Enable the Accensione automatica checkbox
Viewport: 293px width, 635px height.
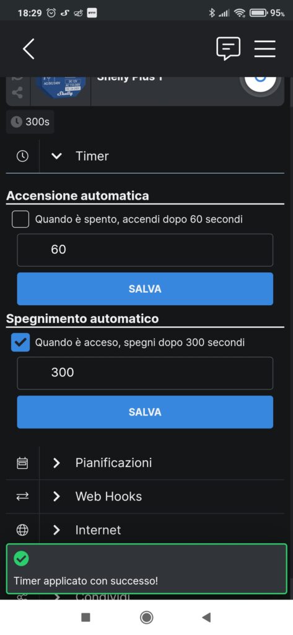20,220
